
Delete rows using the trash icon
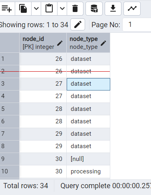(75, 9)
